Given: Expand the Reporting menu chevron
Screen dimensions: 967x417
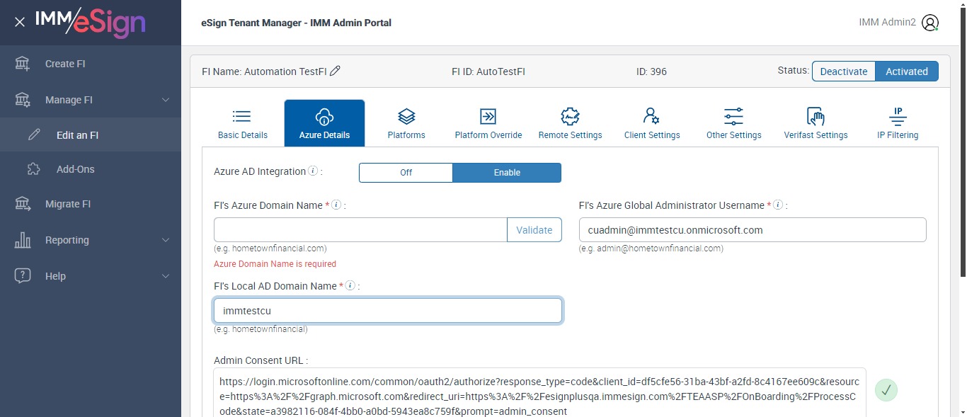Looking at the screenshot, I should point(166,240).
